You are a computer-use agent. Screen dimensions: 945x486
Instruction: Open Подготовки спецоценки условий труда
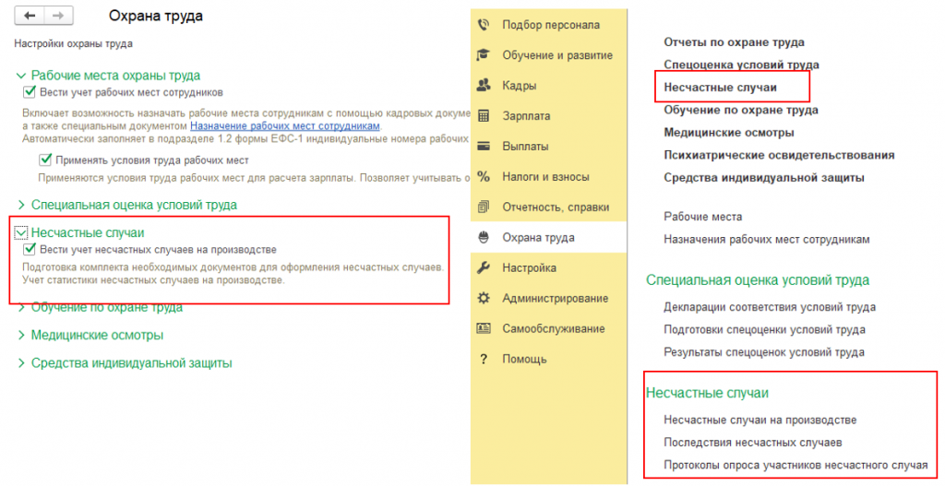(764, 329)
